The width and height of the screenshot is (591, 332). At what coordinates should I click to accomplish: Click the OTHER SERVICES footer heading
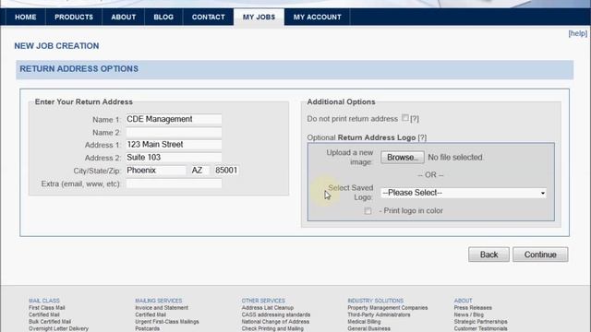[263, 301]
